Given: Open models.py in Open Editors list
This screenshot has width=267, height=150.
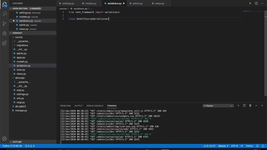Looking at the screenshot, I should tap(33, 17).
